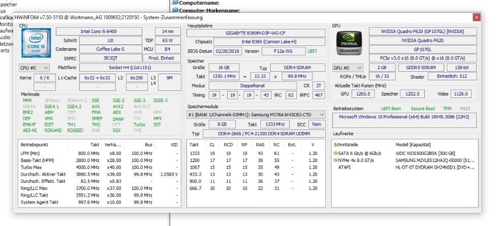Click green status icon beside SATA 6 Gb/s
This screenshot has width=499, height=226.
335,153
